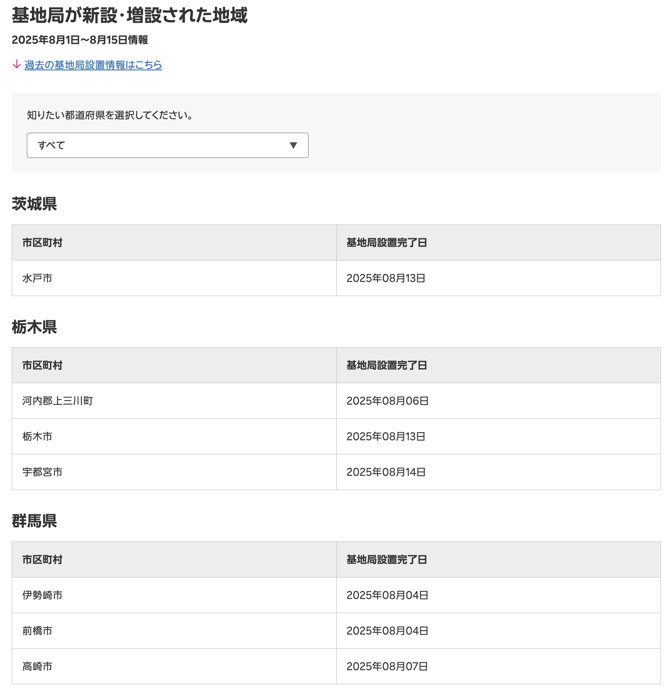Click 市区町村 header in 群馬県 table

[174, 560]
